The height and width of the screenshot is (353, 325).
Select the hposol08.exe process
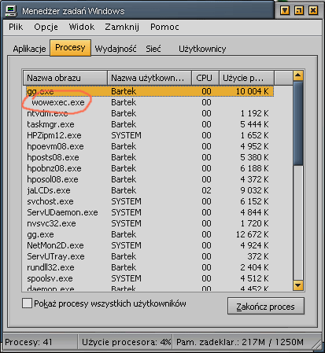click(150, 179)
